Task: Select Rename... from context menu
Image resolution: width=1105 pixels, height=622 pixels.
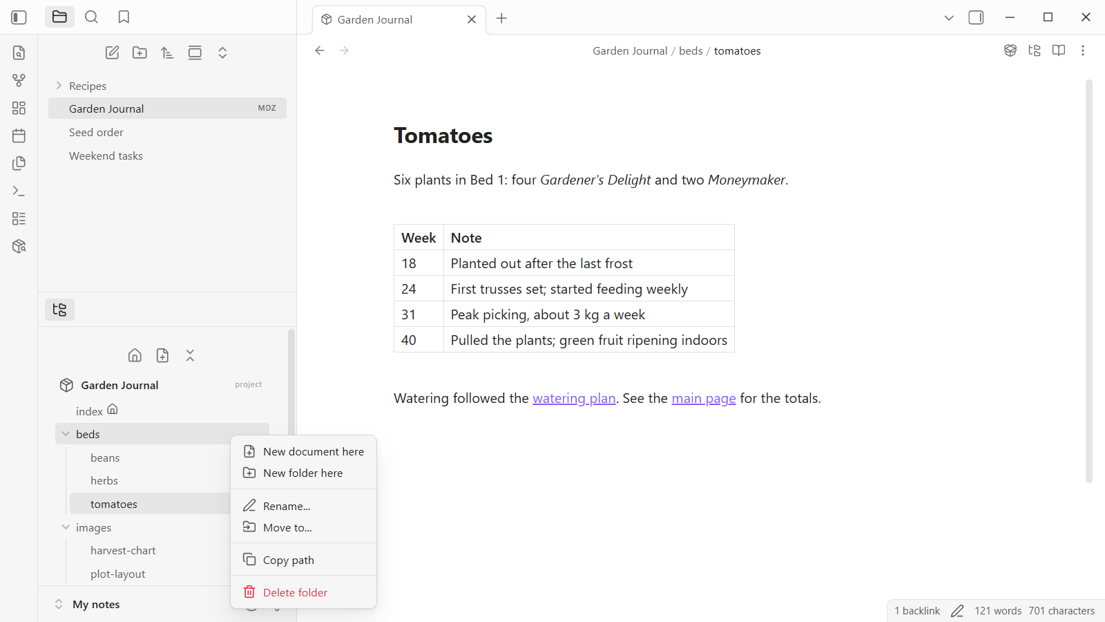Action: [303, 506]
